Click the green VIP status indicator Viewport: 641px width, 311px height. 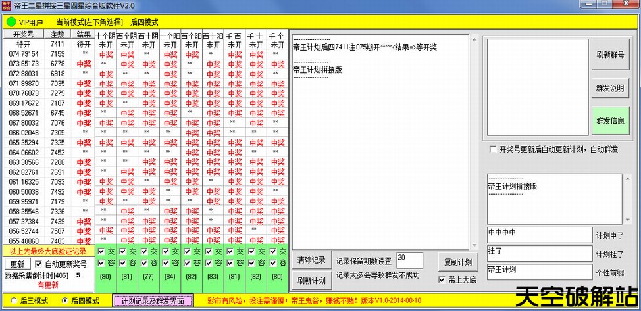[11, 22]
